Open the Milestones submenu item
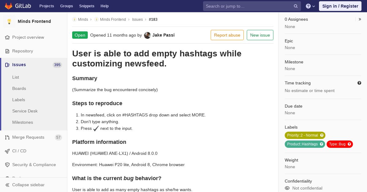Viewport: 367px width, 192px height. (23, 122)
